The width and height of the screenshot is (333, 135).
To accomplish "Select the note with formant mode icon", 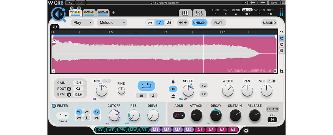I will point(169,23).
